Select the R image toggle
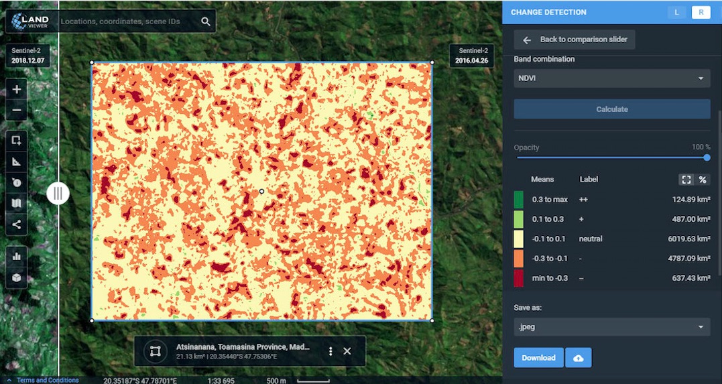 701,13
